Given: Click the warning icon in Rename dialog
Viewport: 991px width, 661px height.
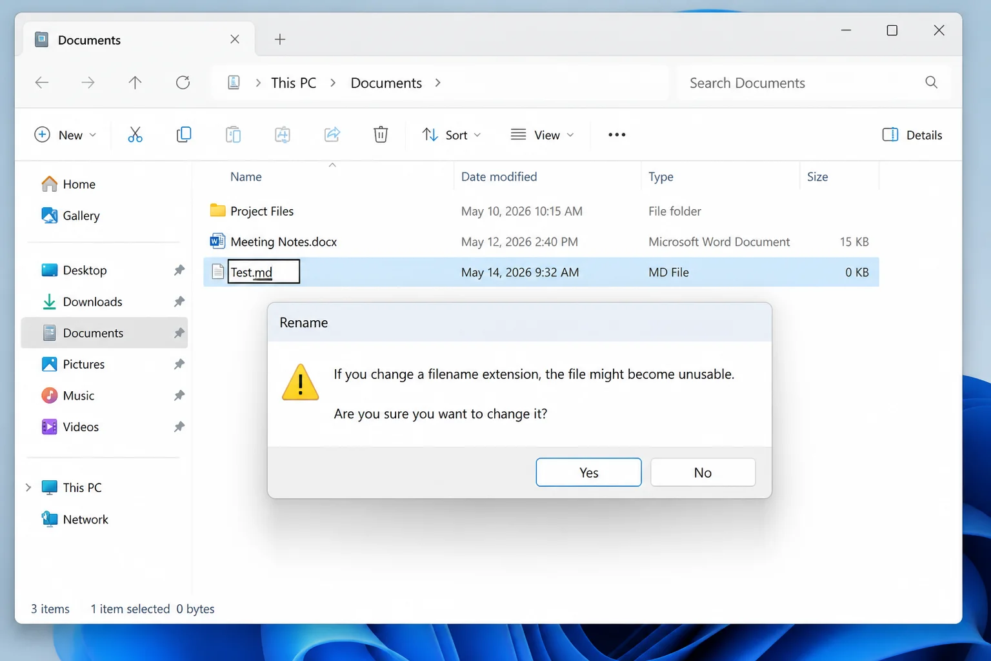Looking at the screenshot, I should coord(301,382).
